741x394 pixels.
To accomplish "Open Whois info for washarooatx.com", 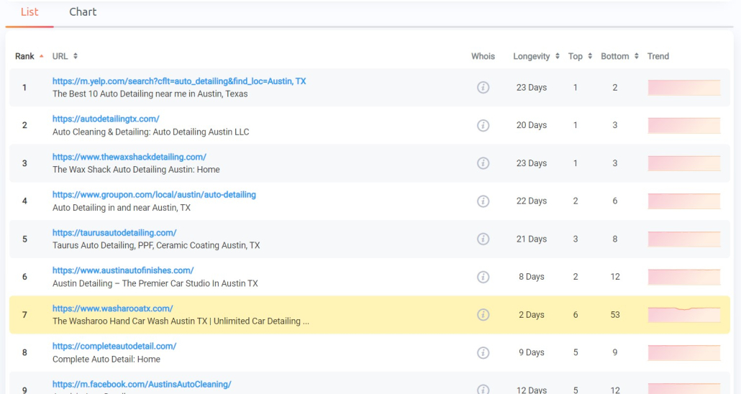I will (x=483, y=315).
